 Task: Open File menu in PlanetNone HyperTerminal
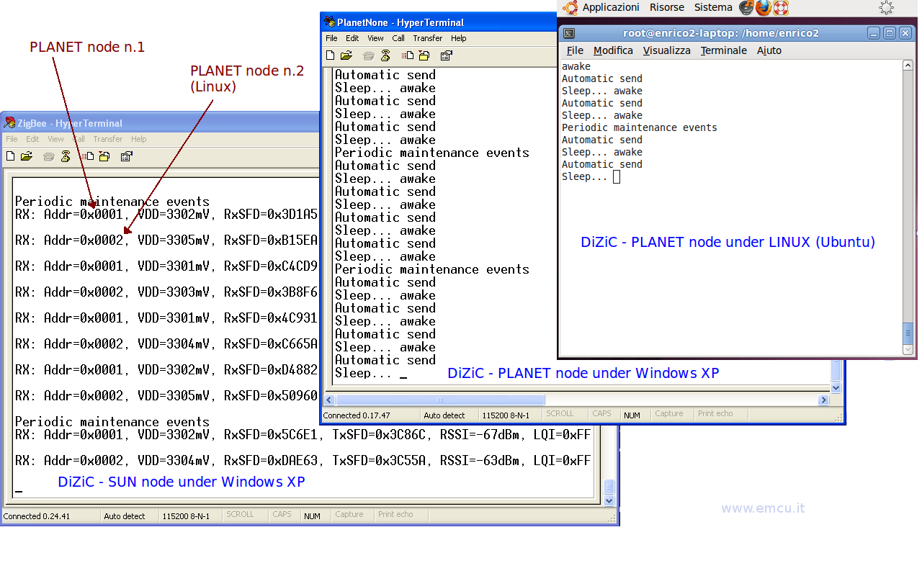coord(331,38)
